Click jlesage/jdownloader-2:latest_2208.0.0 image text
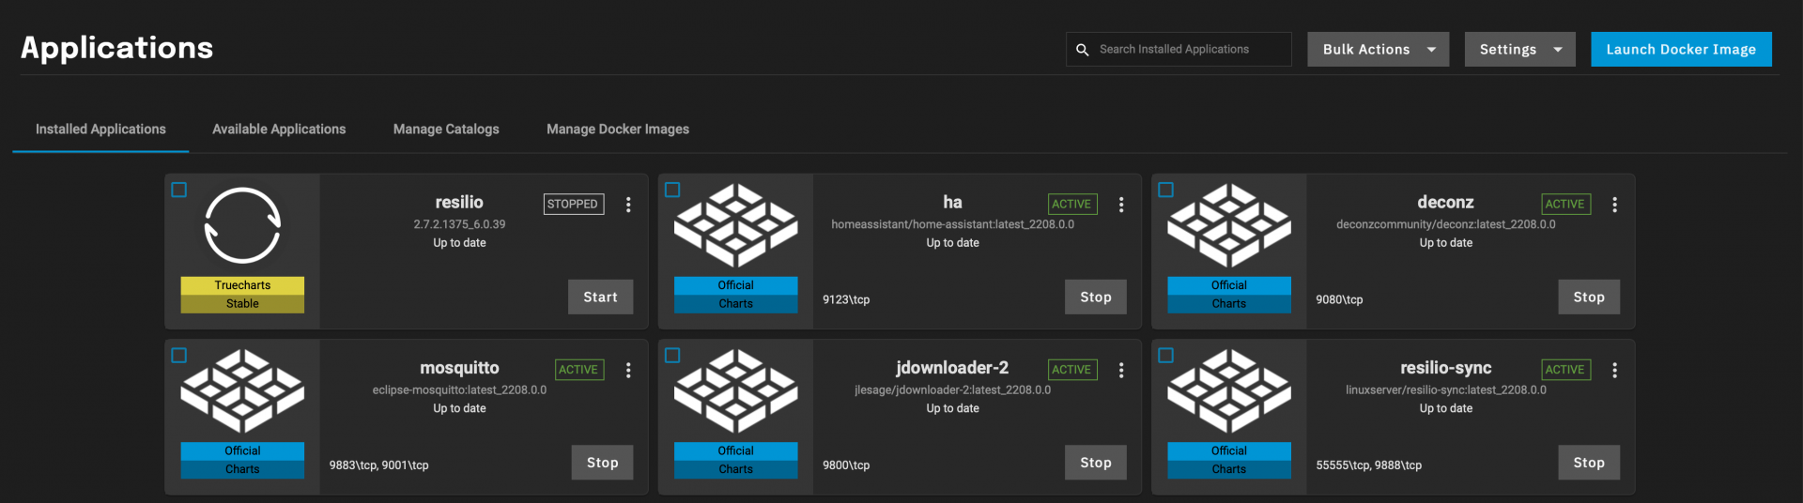 click(x=952, y=390)
